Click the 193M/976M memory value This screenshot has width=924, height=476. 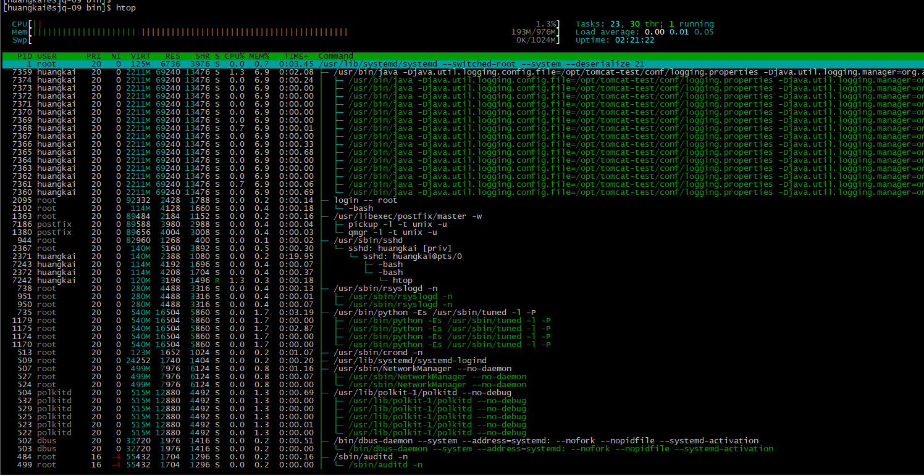pos(534,32)
